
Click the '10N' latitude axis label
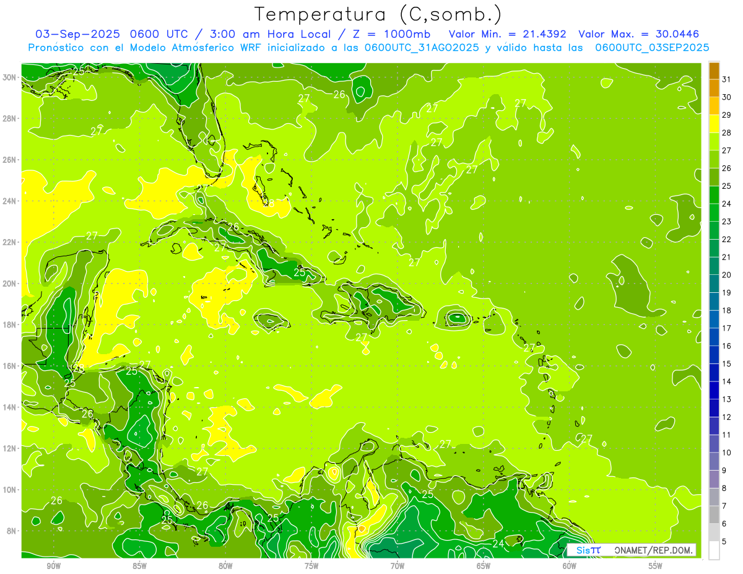9,490
